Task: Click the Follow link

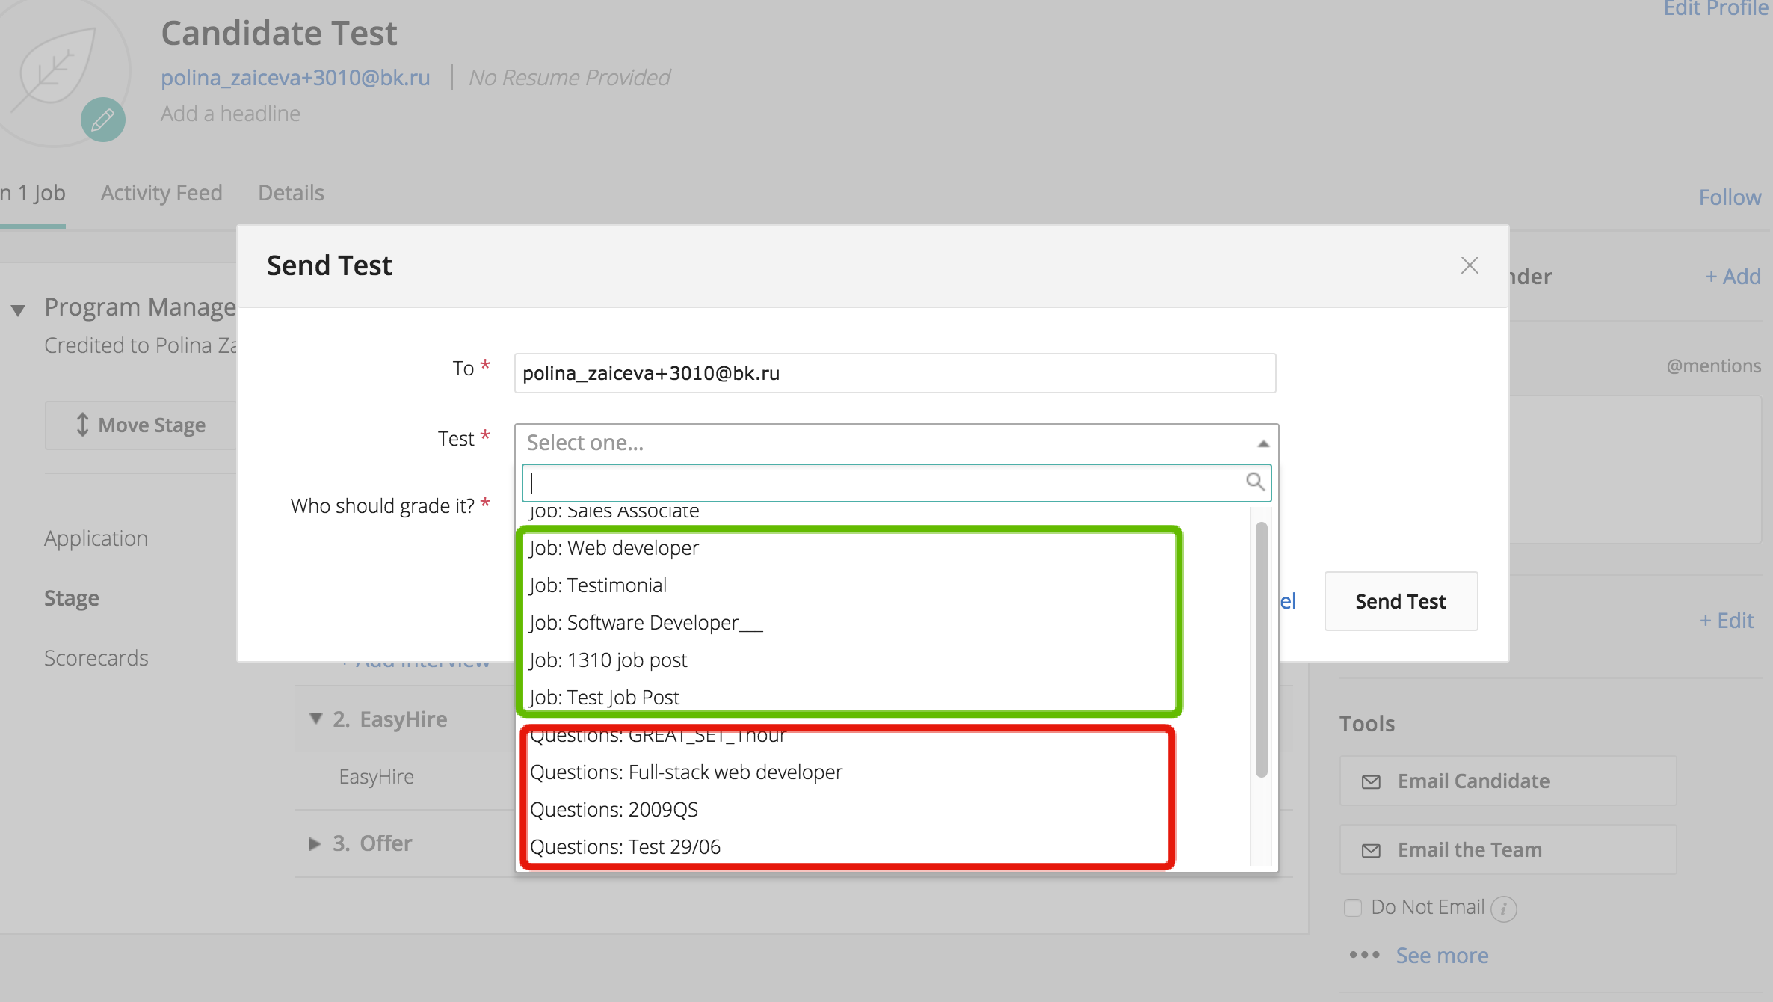Action: point(1730,197)
